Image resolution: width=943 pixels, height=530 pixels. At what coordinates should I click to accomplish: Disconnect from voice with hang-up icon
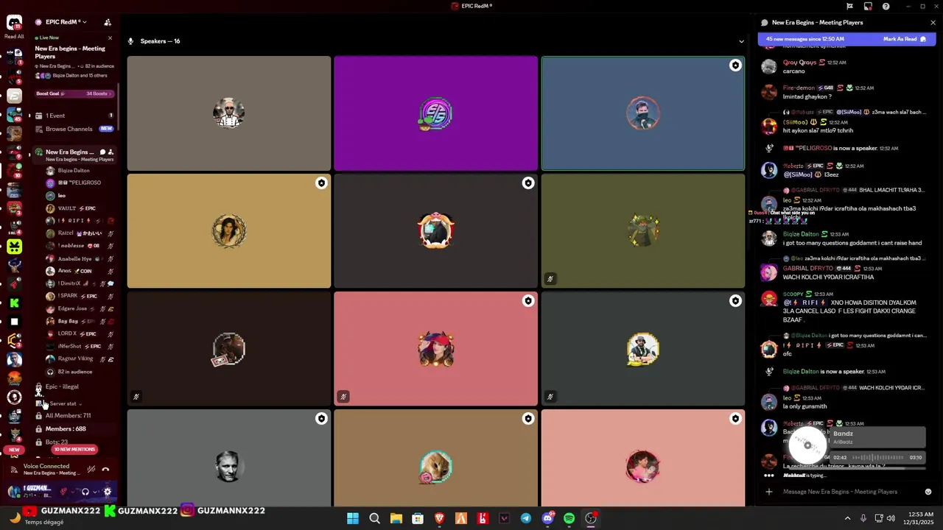(x=105, y=469)
